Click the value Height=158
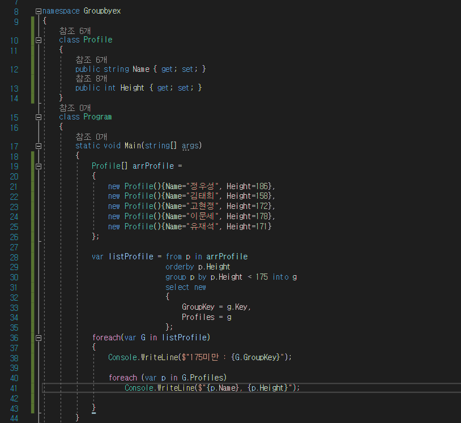 pos(247,196)
